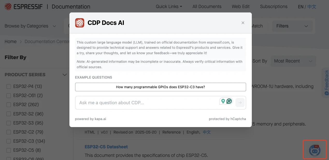Select All Documents in the top menu
The image size is (329, 160).
(207, 6)
